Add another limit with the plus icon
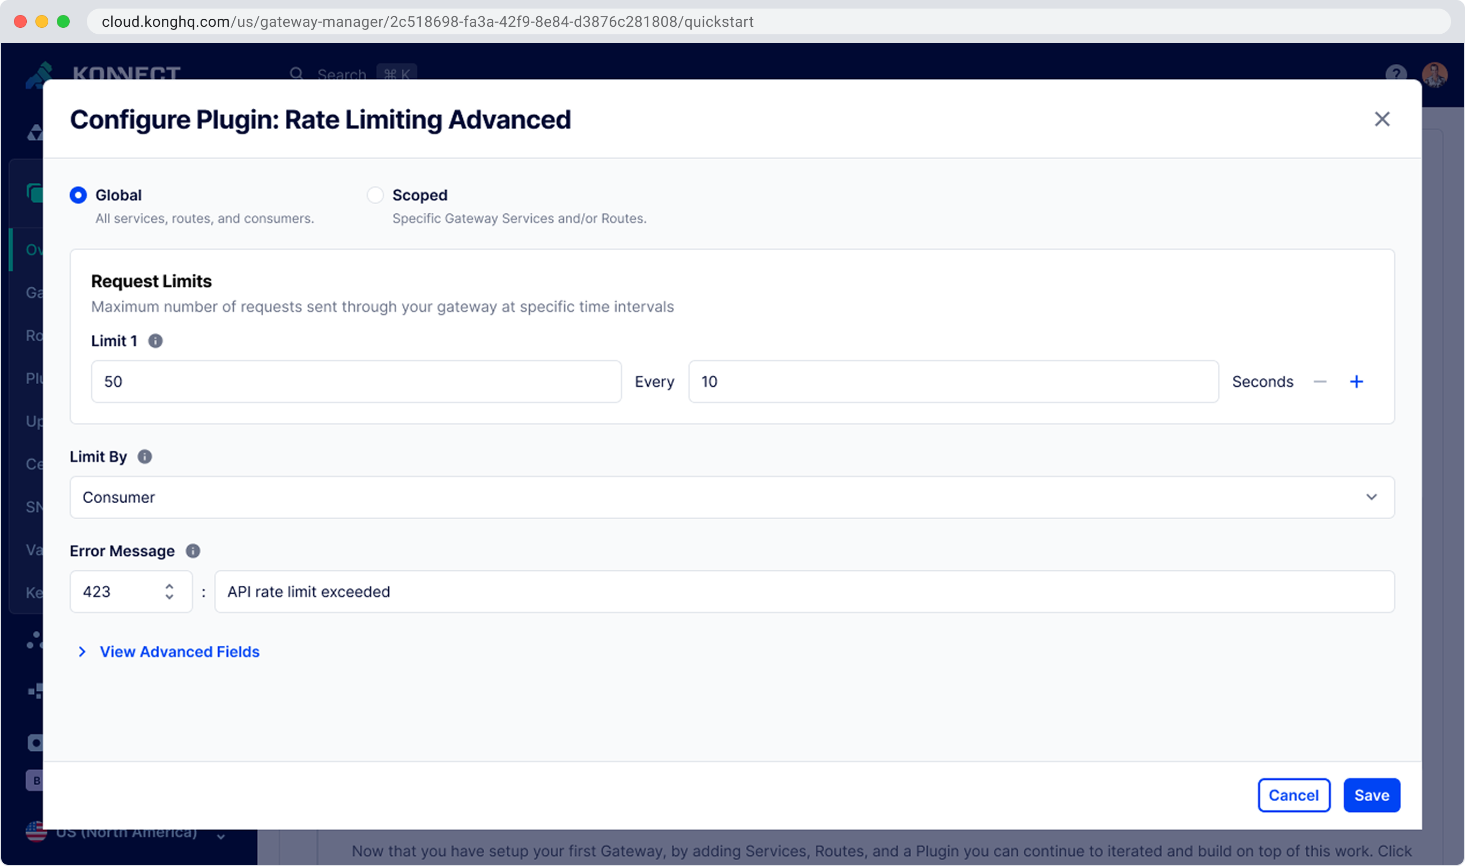Image resolution: width=1465 pixels, height=866 pixels. (x=1356, y=382)
